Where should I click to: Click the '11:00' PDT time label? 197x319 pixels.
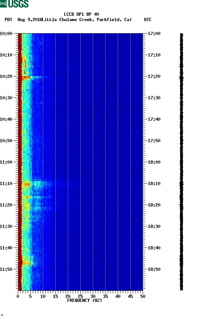click(6, 162)
